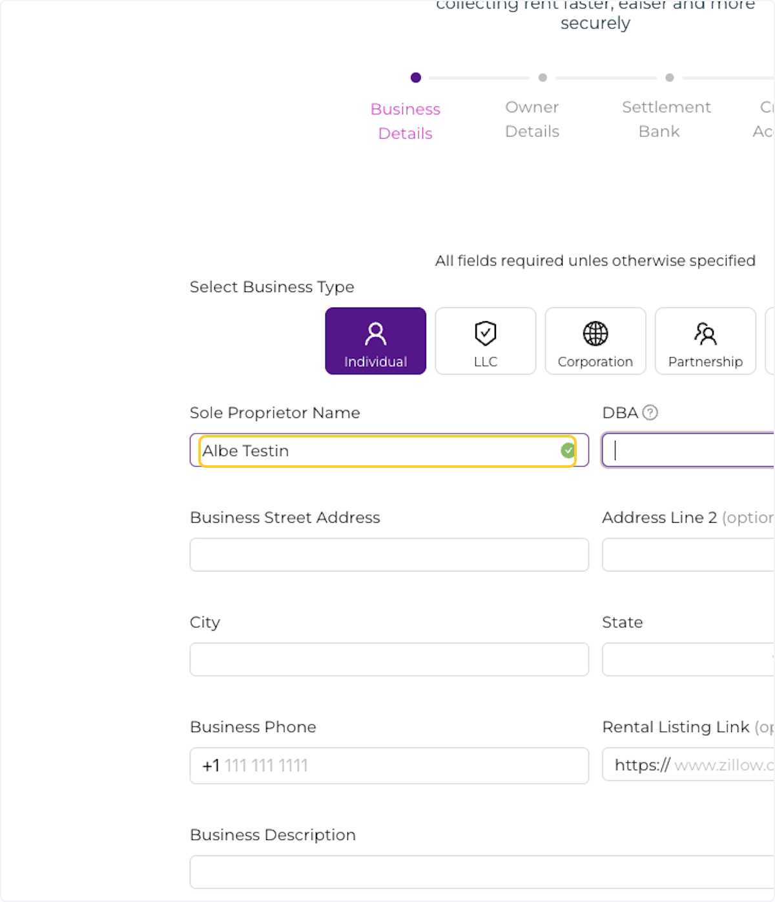Click the DBA help question mark icon

[x=650, y=413]
